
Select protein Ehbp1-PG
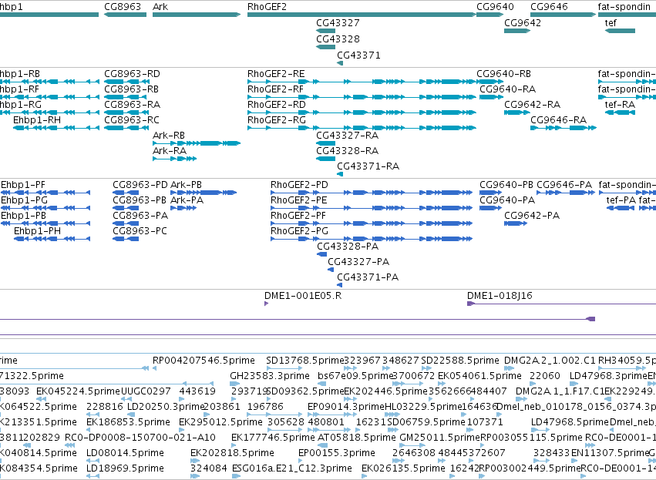tap(24, 200)
